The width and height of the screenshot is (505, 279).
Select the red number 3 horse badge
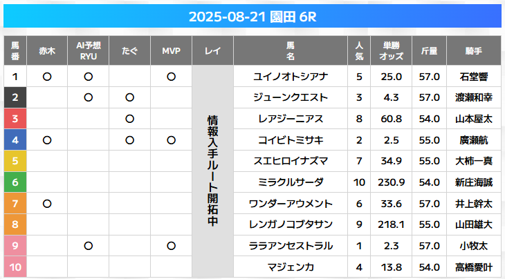pyautogui.click(x=15, y=119)
